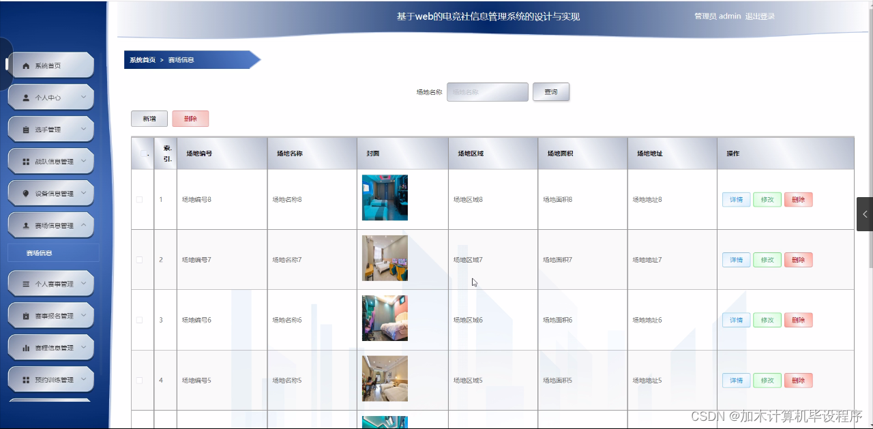Check the row checkbox for 场地编号8
Image resolution: width=873 pixels, height=429 pixels.
(140, 199)
